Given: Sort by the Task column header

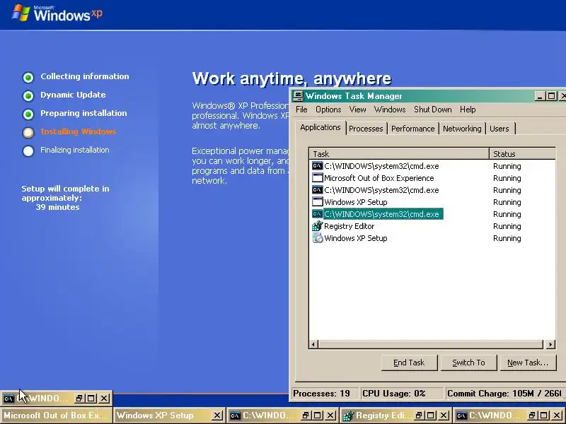Looking at the screenshot, I should (399, 154).
